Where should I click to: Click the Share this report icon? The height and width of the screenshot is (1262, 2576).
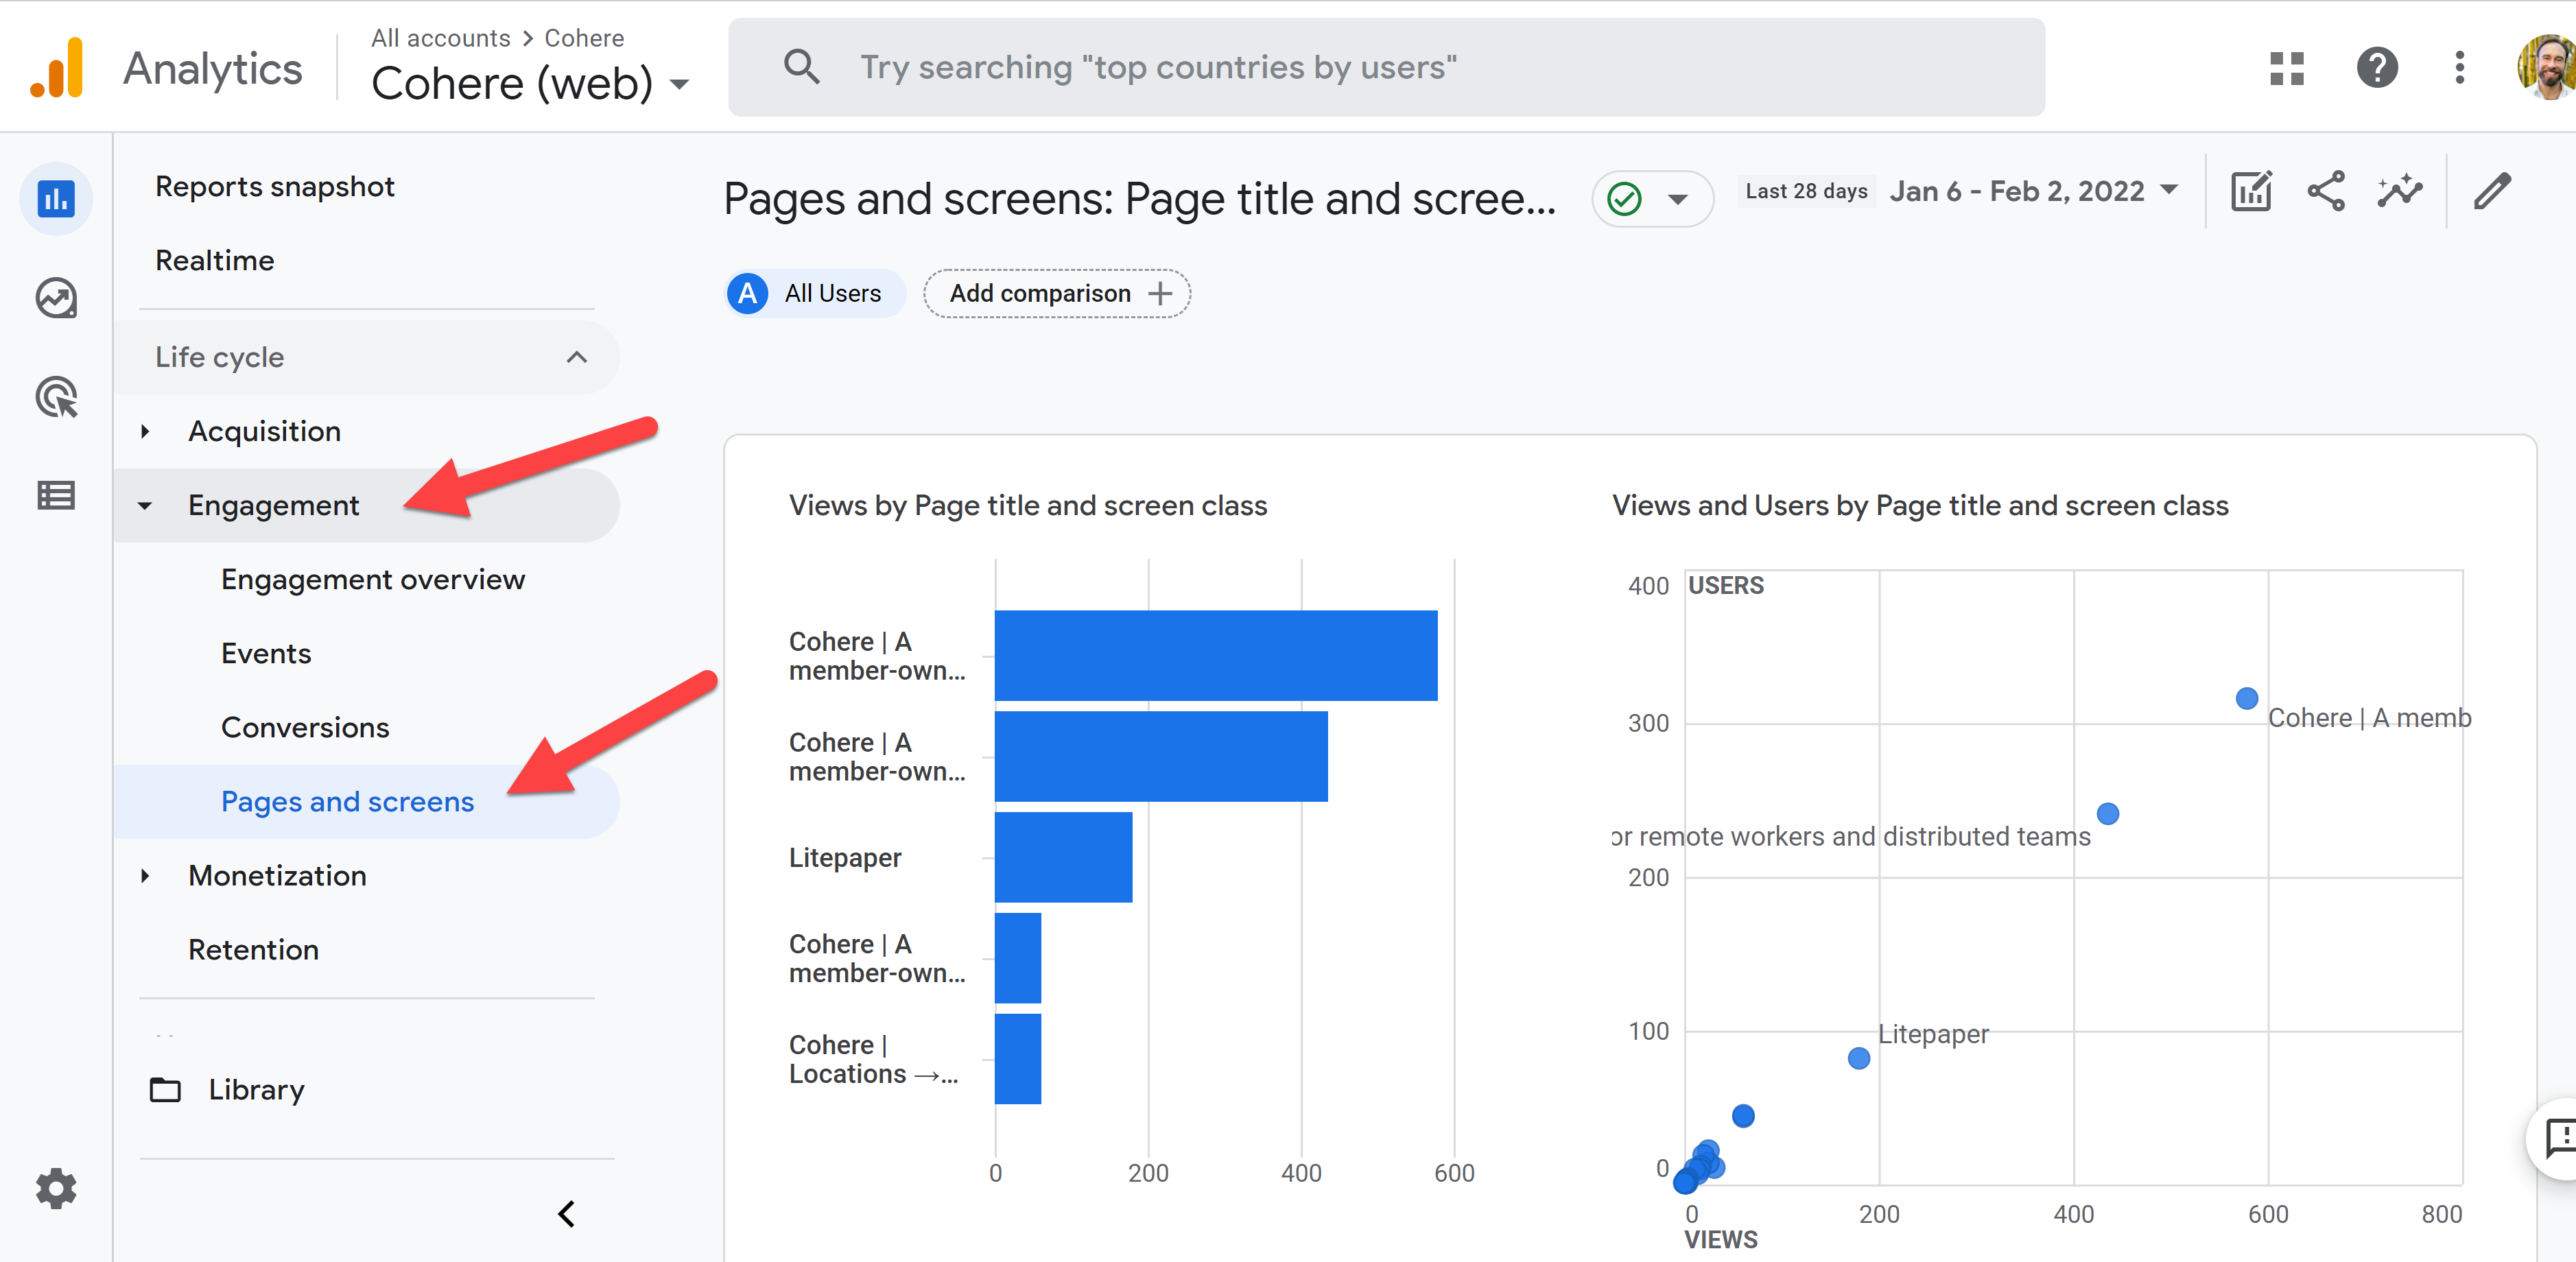tap(2326, 190)
